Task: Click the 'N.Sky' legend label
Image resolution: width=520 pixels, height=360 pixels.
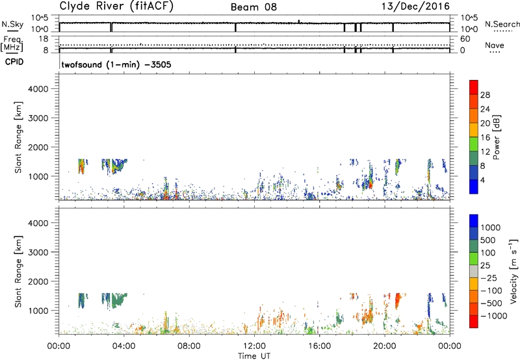Action: 12,24
